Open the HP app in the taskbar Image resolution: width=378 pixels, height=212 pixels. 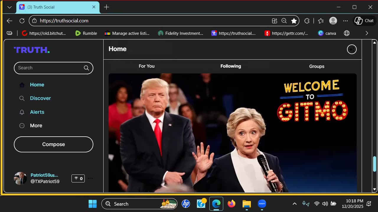coord(186,204)
